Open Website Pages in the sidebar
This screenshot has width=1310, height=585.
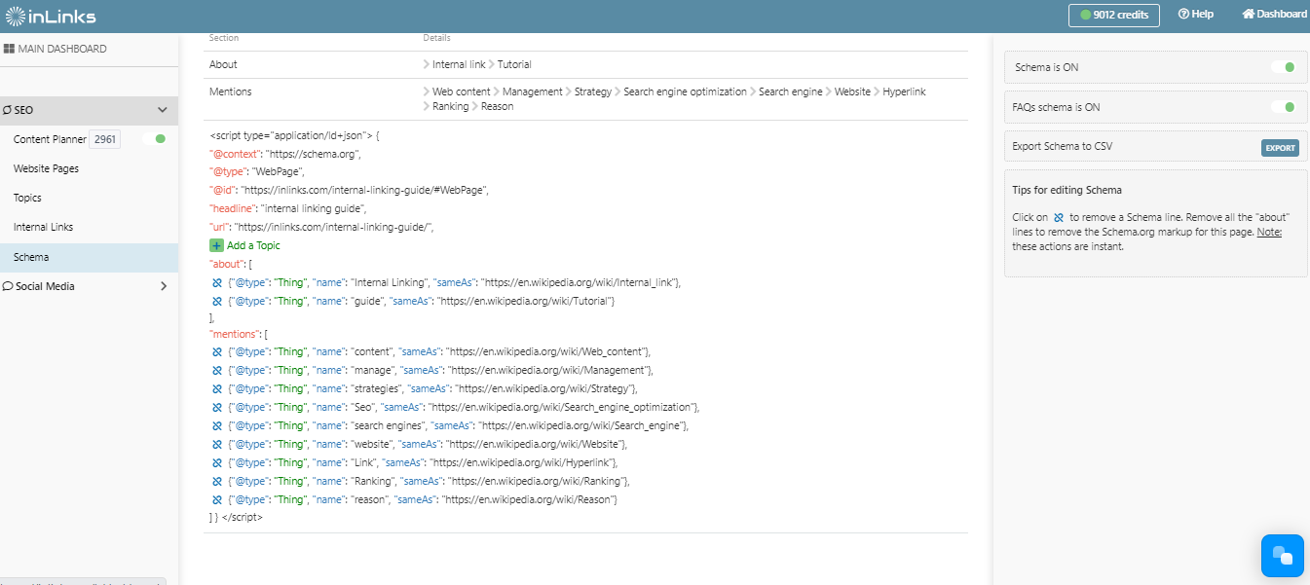46,168
